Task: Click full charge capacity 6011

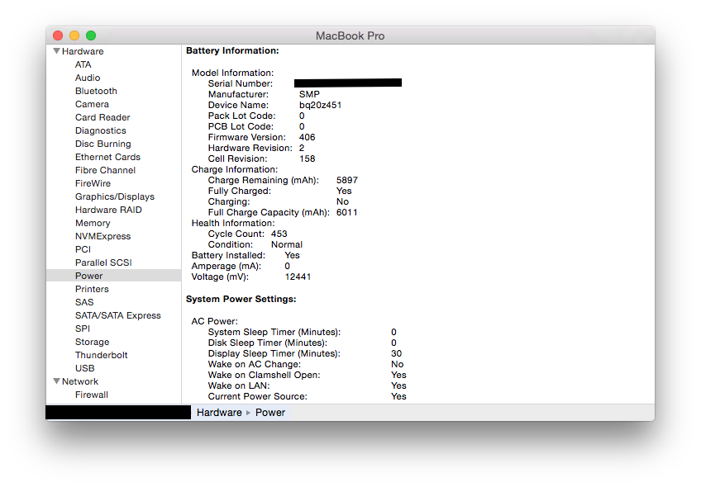Action: [347, 212]
